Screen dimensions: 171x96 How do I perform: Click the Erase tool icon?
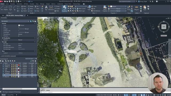[42, 6]
